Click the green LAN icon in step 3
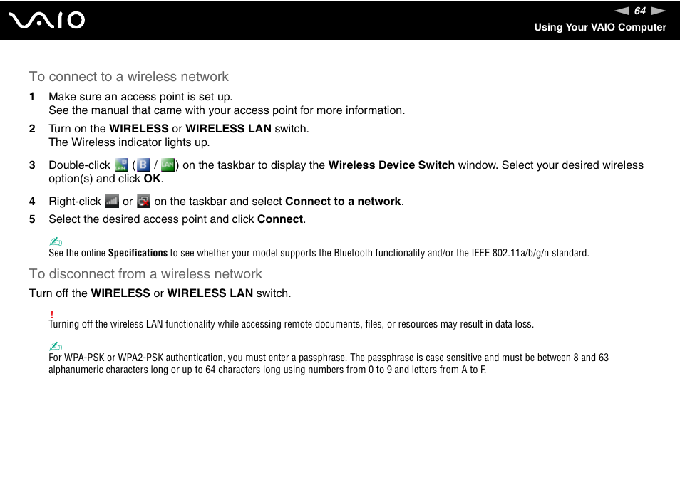 [x=168, y=165]
